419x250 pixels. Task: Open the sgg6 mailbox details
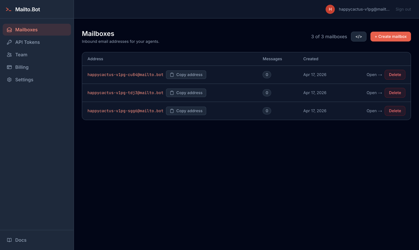point(374,111)
